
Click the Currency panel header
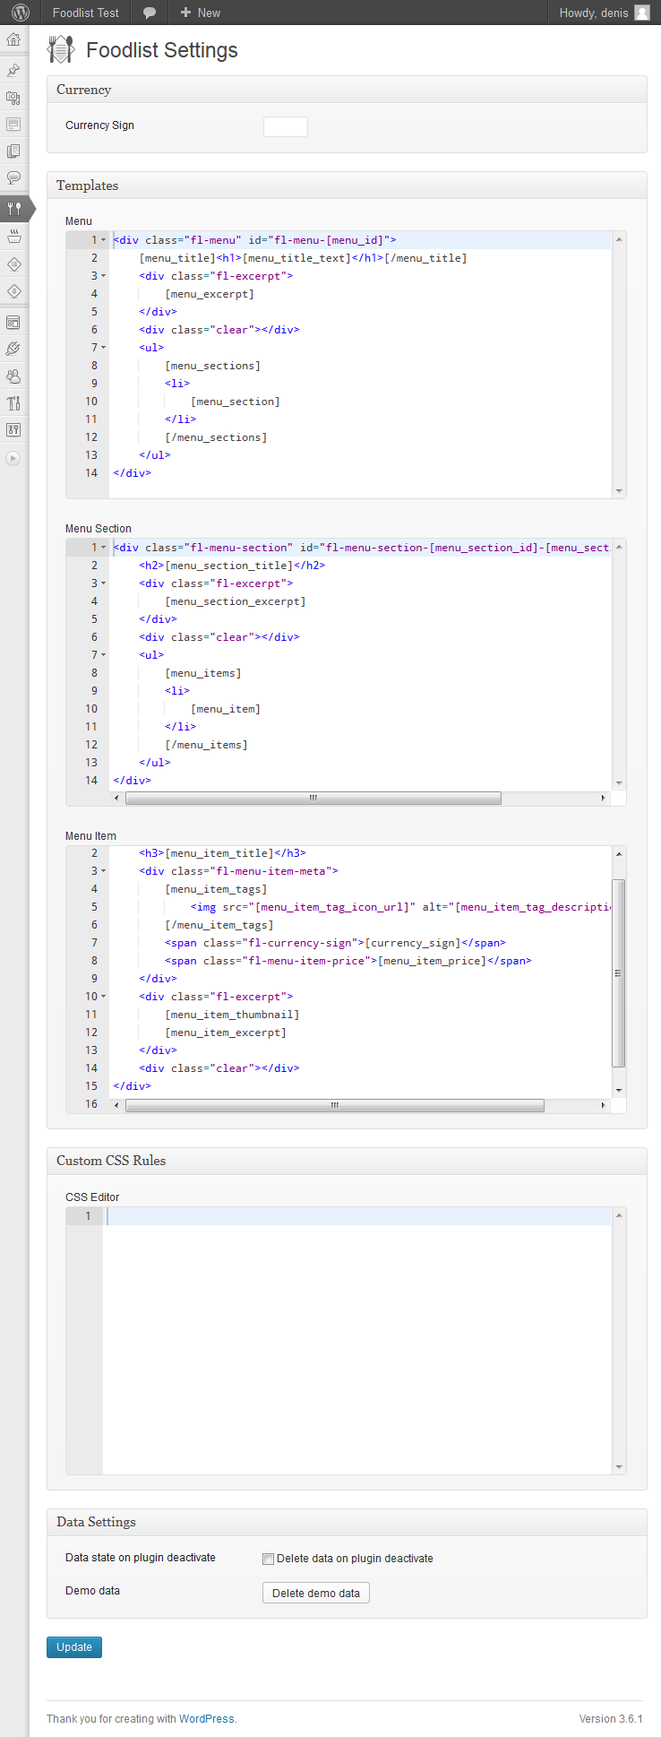tap(347, 90)
